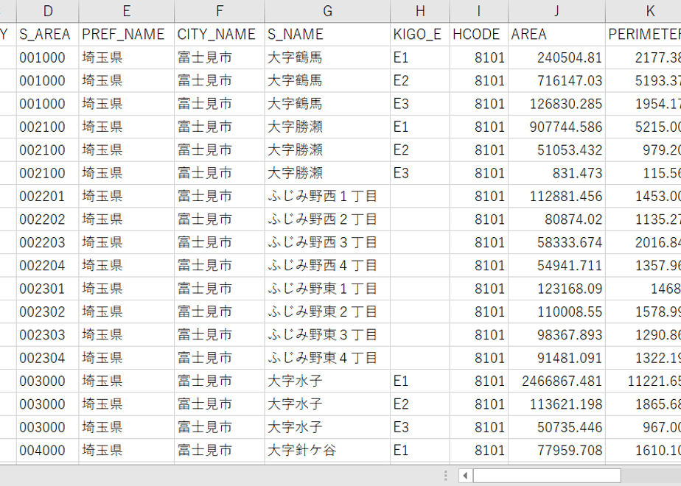This screenshot has height=486, width=681.
Task: Select cell ふじみ野東１丁目
Action: (x=327, y=289)
